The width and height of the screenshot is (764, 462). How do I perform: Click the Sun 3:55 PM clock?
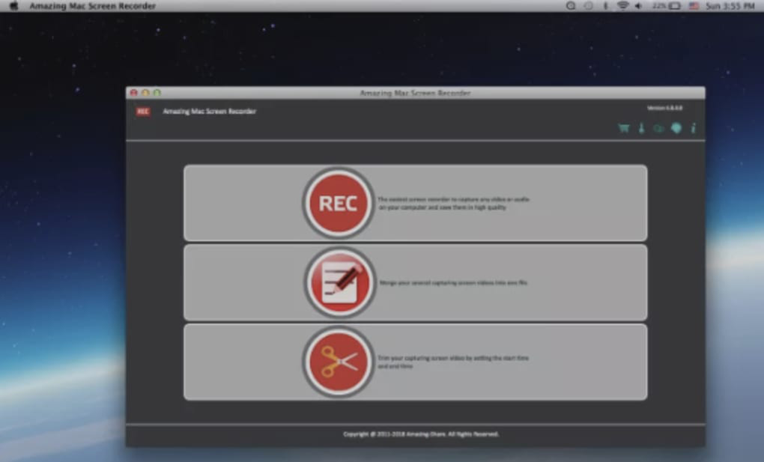point(730,6)
